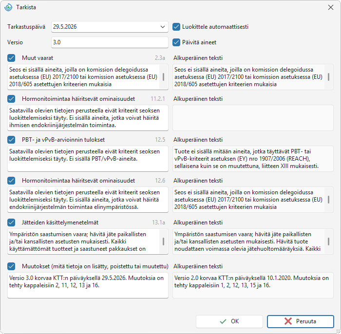Click the section number label 12.5
Image resolution: width=341 pixels, height=334 pixels.
click(x=160, y=140)
